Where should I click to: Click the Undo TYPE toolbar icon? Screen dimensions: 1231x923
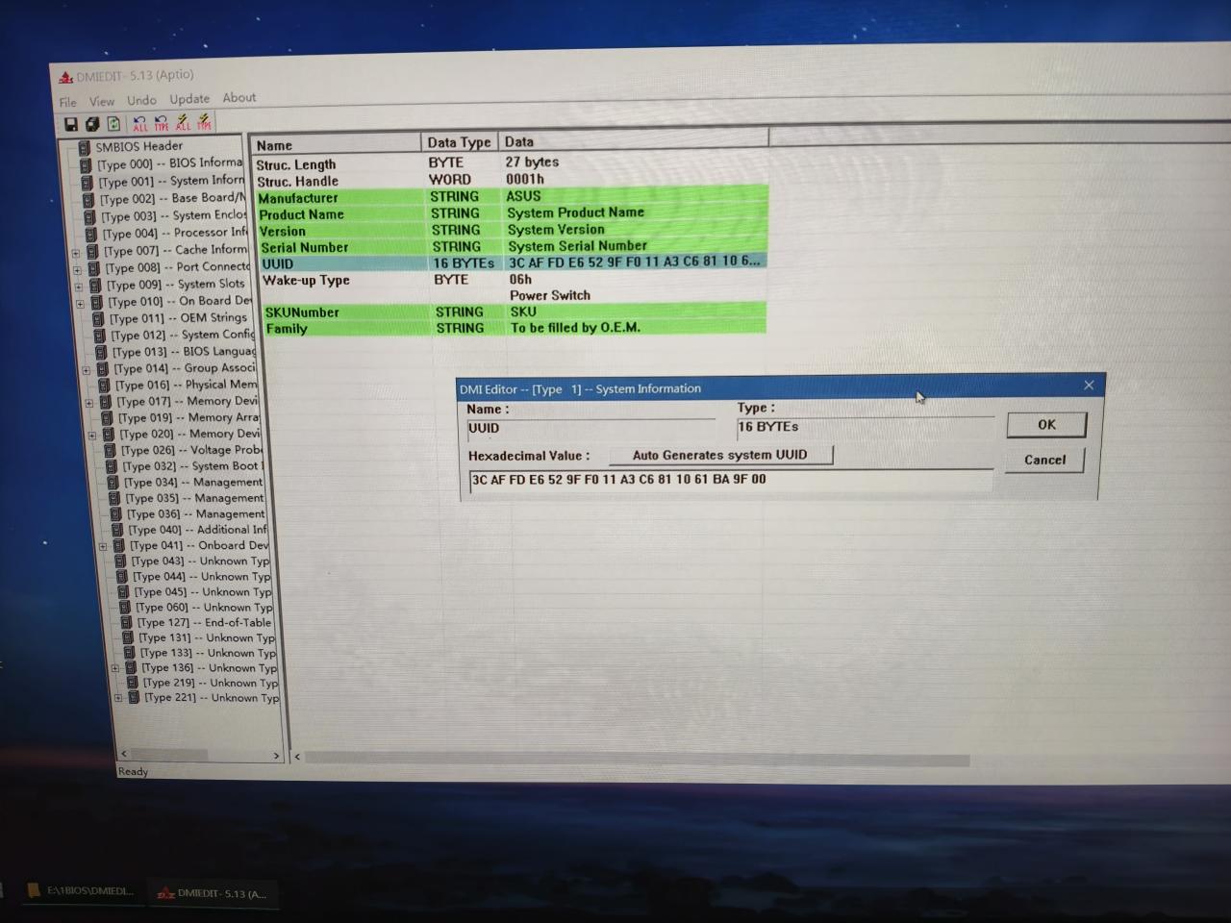tap(162, 123)
